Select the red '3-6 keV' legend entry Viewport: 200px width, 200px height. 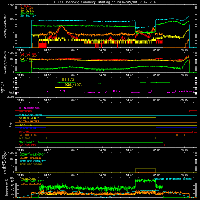[x=26, y=6]
